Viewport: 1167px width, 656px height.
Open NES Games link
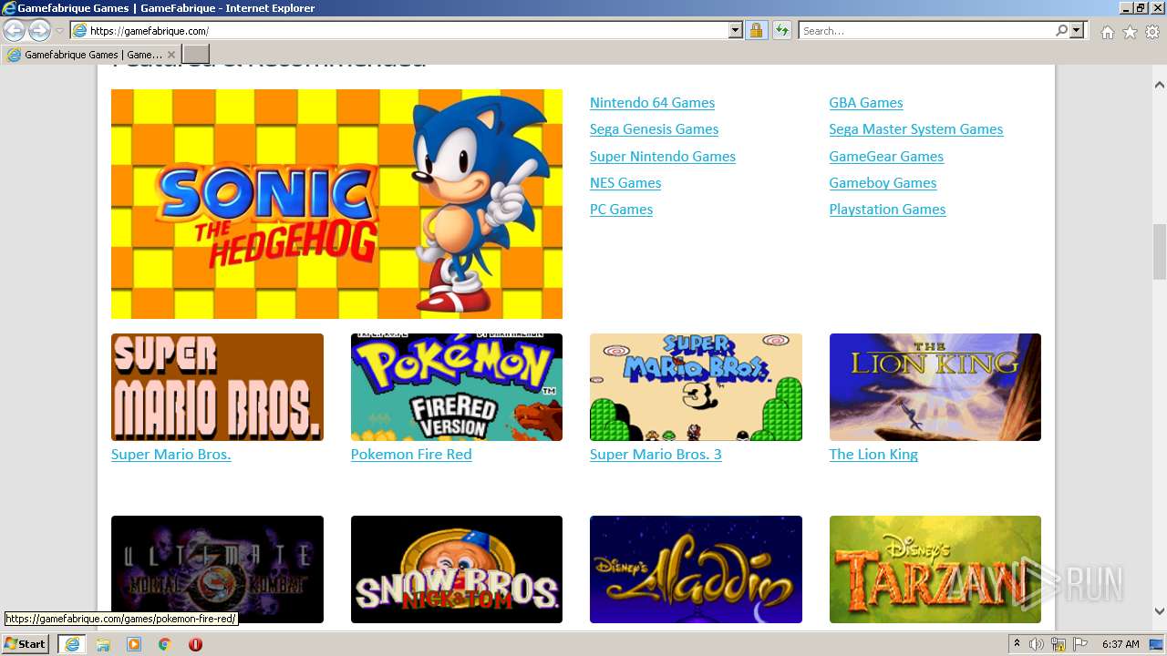click(625, 183)
